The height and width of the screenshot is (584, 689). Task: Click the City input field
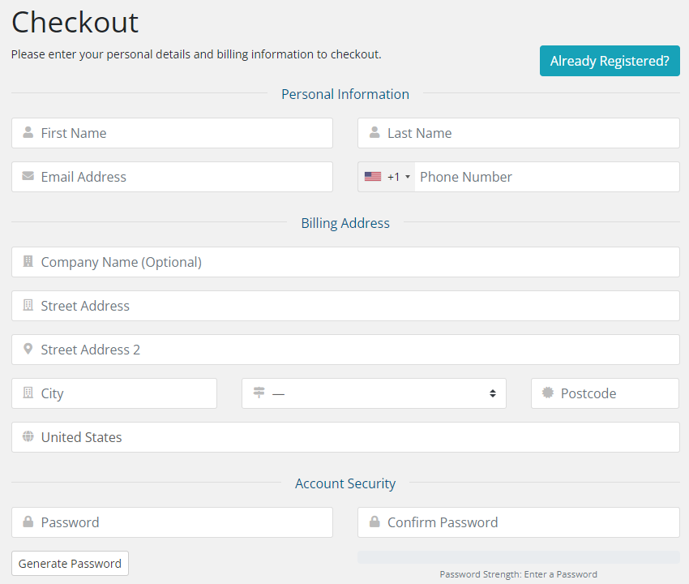tap(122, 393)
